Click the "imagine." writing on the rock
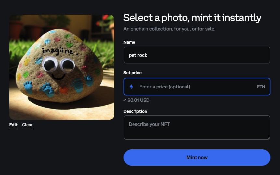This screenshot has height=175, width=280. (x=58, y=50)
